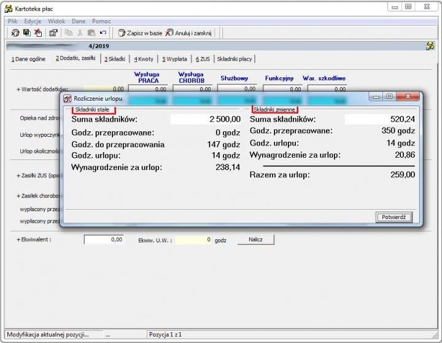
Task: Open the Edycje menu
Action: click(x=33, y=21)
